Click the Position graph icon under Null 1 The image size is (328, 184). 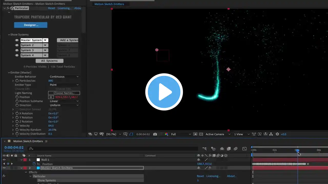pyautogui.click(x=38, y=164)
